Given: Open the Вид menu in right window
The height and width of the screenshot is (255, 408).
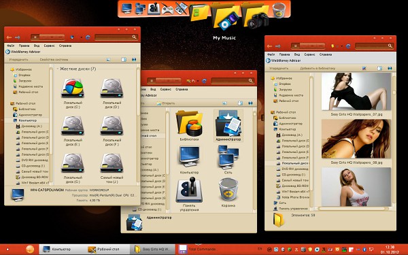Looking at the screenshot, I should click(x=297, y=54).
